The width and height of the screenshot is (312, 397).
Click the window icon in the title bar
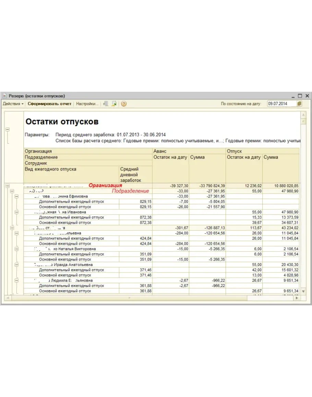tap(5, 96)
